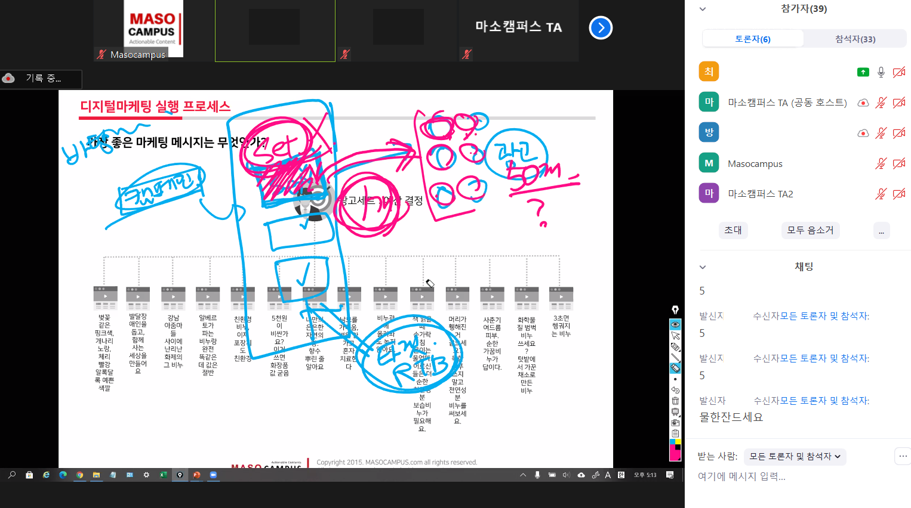Open PowerPoint from the Windows taskbar

(x=196, y=475)
